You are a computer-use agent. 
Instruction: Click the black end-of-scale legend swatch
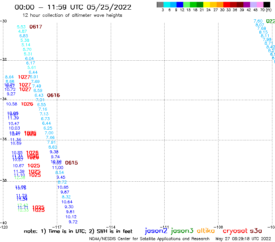point(267,4)
